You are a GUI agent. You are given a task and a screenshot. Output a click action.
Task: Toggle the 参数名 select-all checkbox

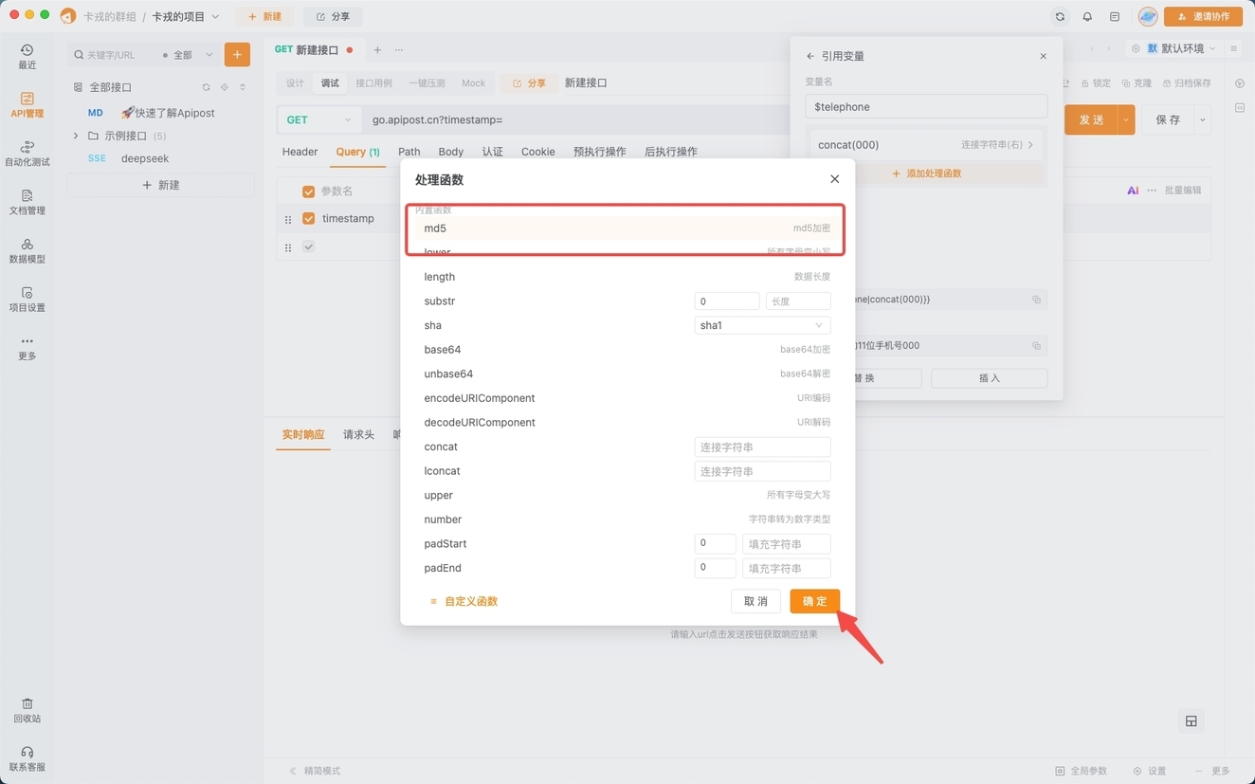pos(308,191)
